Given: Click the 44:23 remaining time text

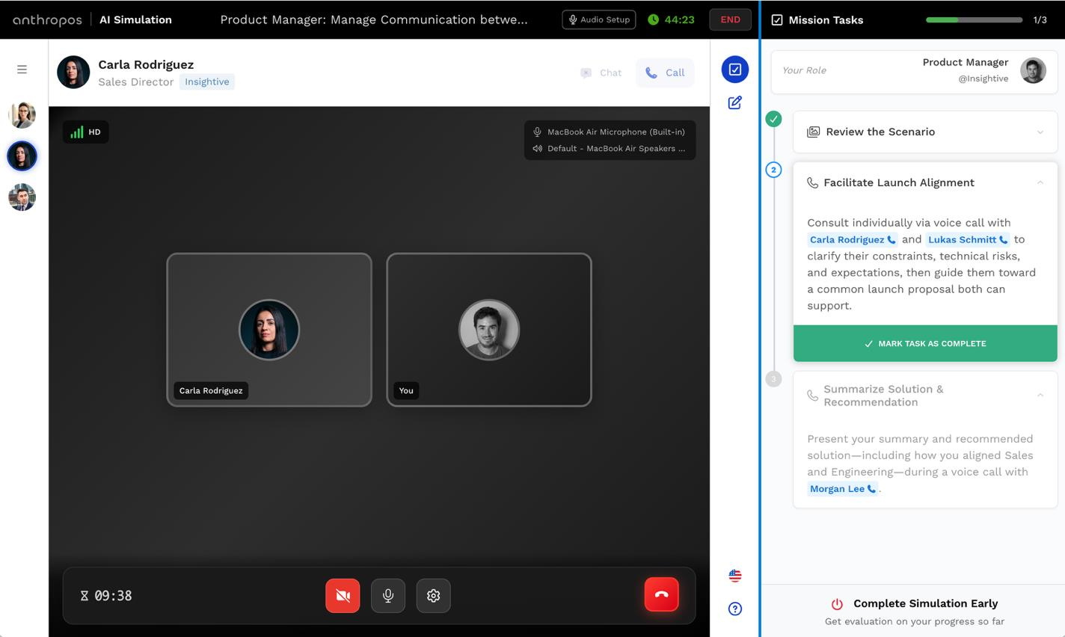Looking at the screenshot, I should point(679,19).
